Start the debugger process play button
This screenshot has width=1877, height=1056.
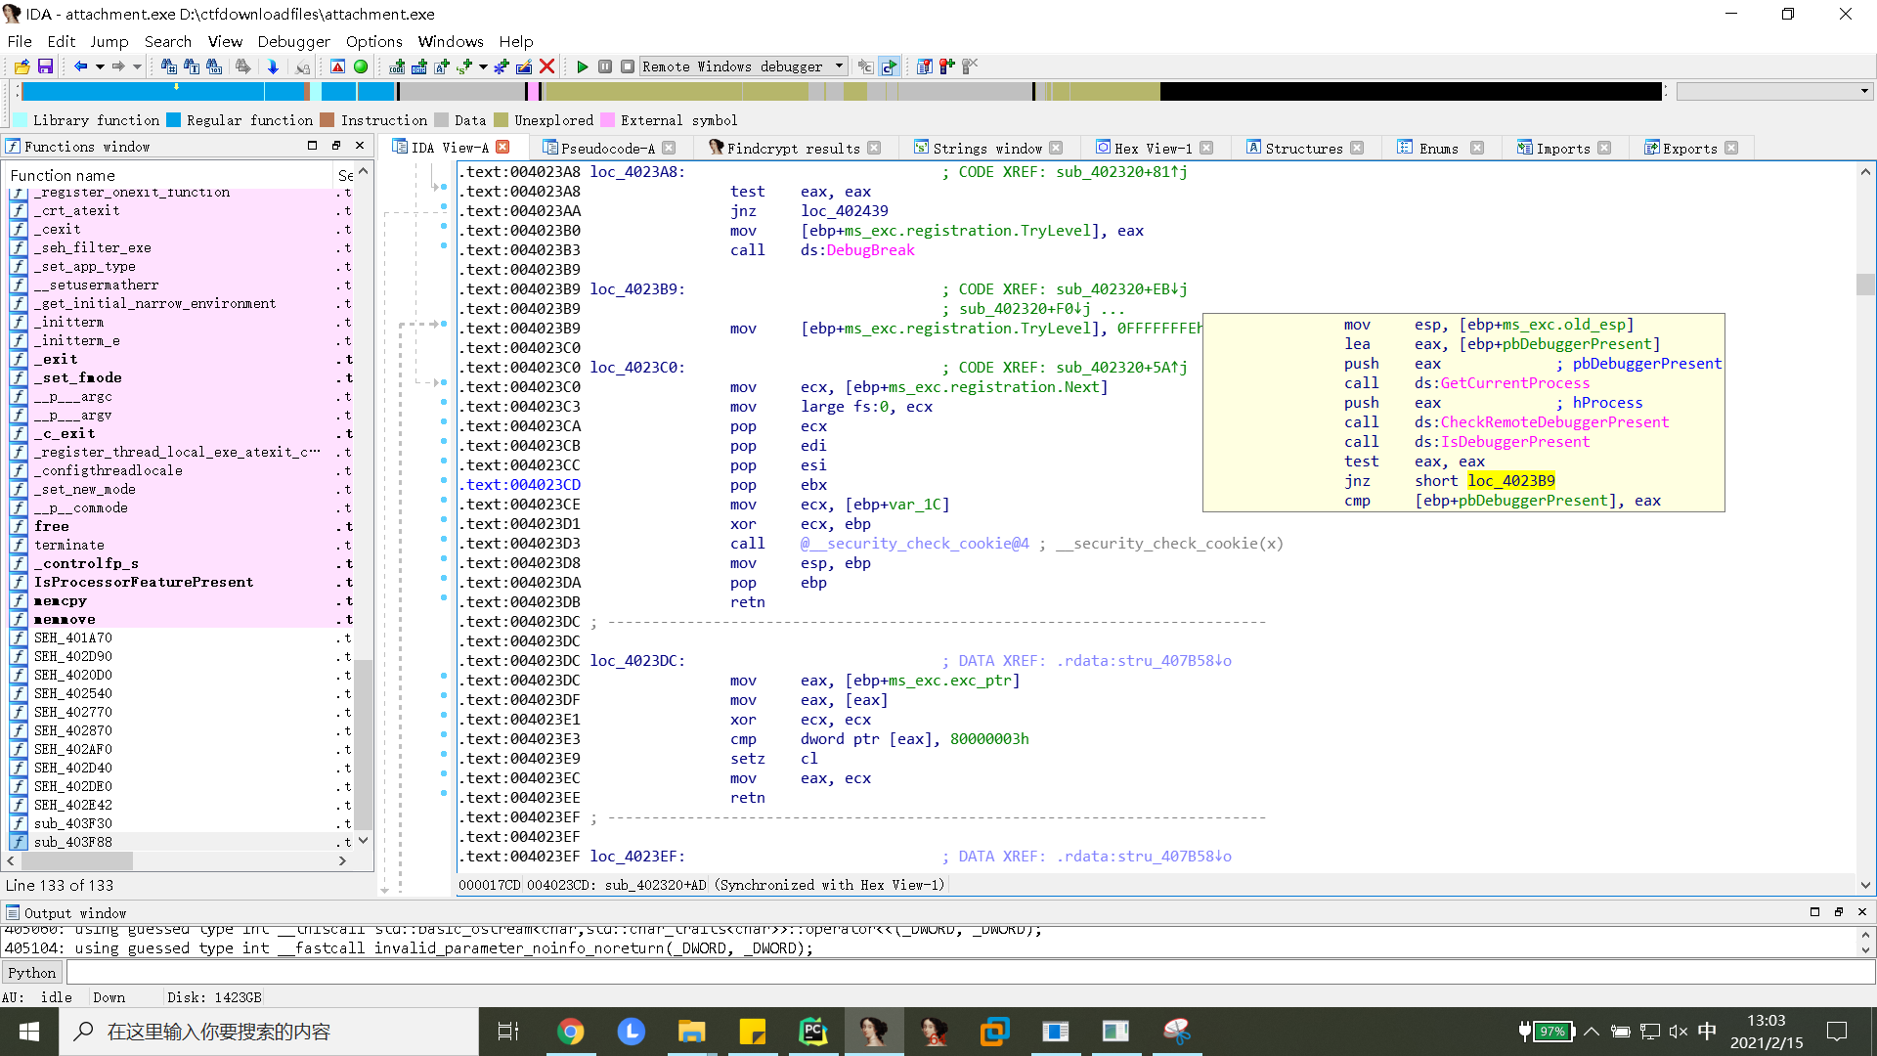click(x=583, y=66)
